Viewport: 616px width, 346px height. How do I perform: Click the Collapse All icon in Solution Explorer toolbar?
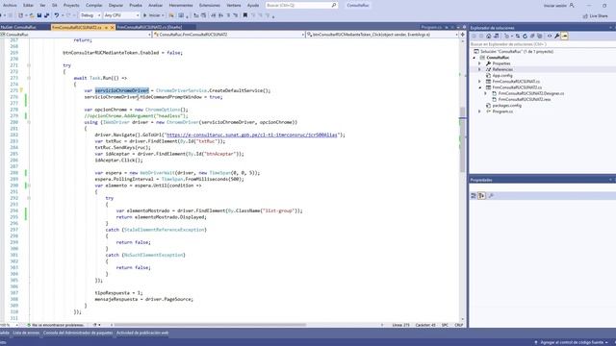(x=532, y=36)
